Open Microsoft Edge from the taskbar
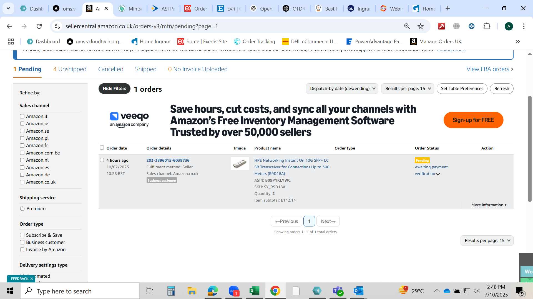This screenshot has width=533, height=299. pyautogui.click(x=213, y=291)
